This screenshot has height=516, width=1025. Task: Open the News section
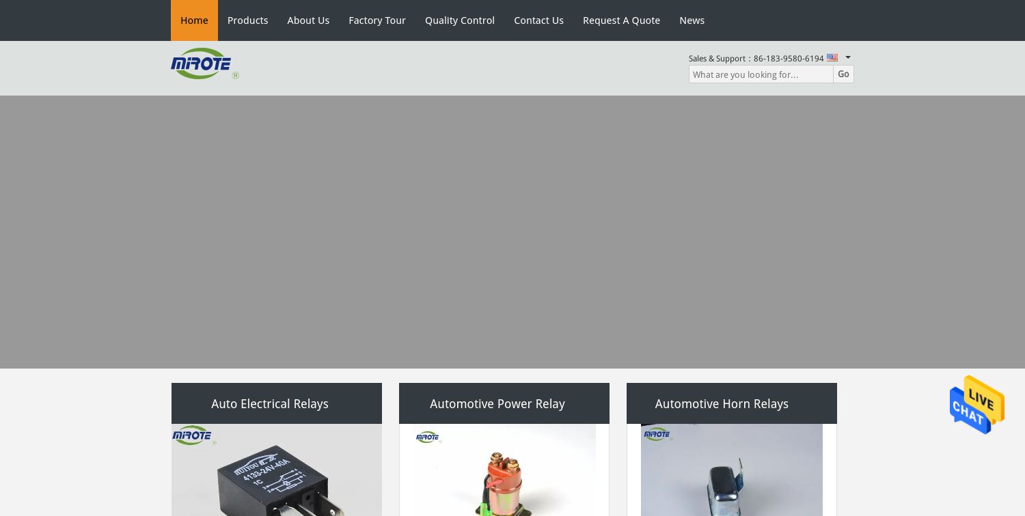(692, 20)
